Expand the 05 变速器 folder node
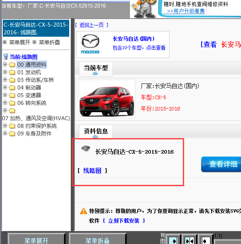The width and height of the screenshot is (241, 244). click(x=5, y=95)
